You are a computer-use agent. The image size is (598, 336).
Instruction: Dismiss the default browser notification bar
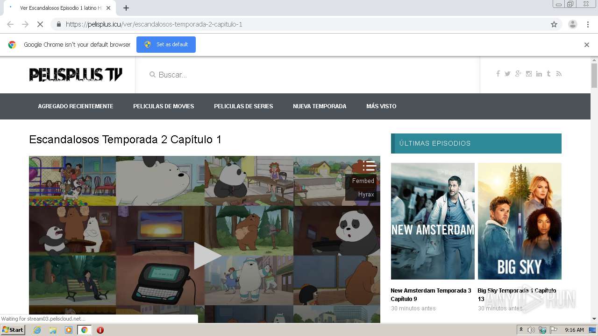pos(587,45)
